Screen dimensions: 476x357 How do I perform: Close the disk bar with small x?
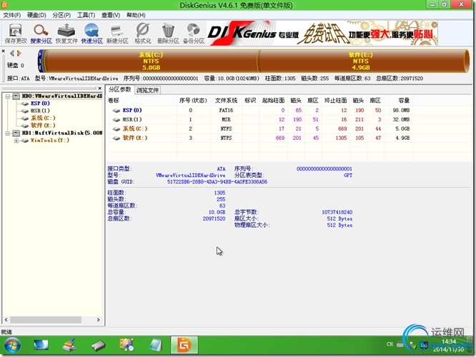point(3,51)
